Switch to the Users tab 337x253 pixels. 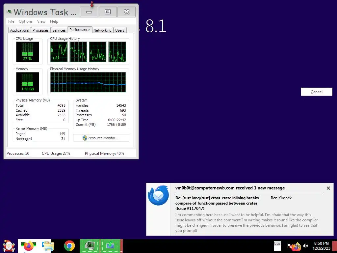pos(120,30)
